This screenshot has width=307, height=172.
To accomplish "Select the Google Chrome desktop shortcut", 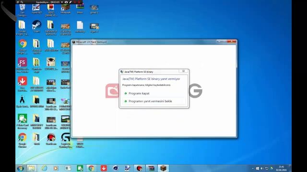I will [x=23, y=140].
